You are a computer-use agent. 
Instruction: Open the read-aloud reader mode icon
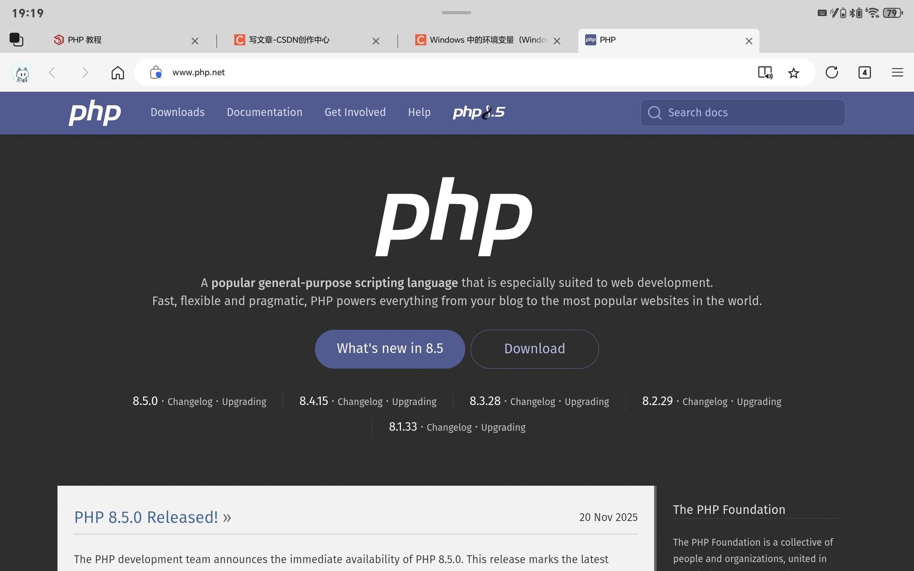(x=765, y=72)
